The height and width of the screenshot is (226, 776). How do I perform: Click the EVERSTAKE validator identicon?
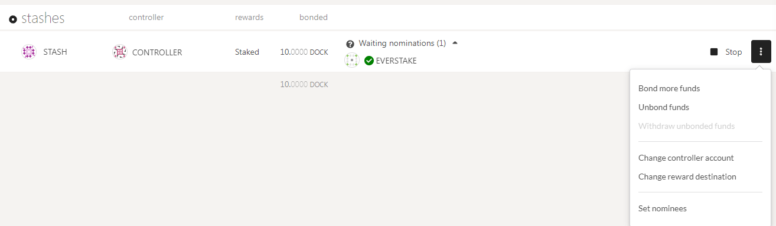pos(352,60)
